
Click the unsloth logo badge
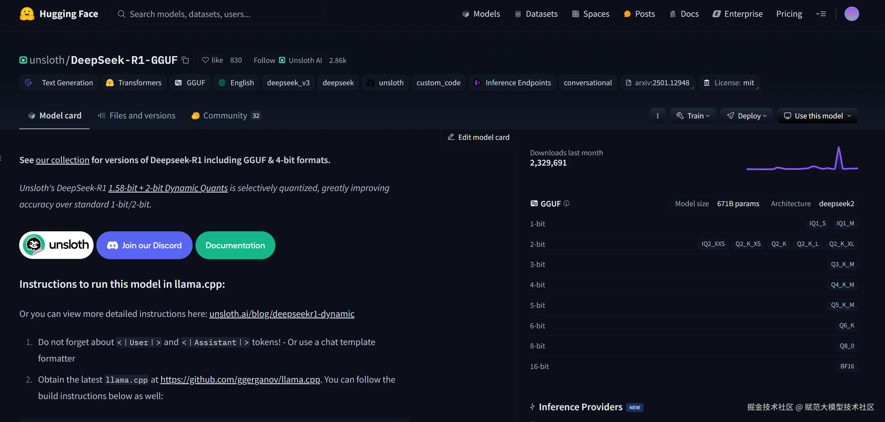[56, 245]
